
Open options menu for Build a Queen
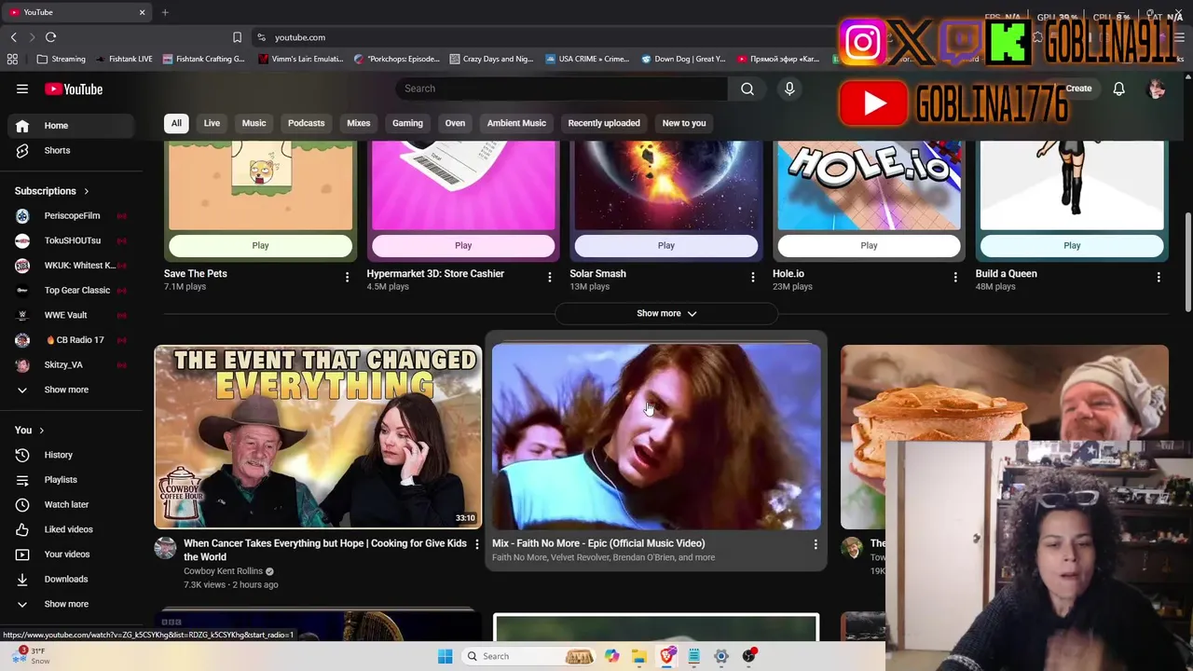pos(1159,277)
